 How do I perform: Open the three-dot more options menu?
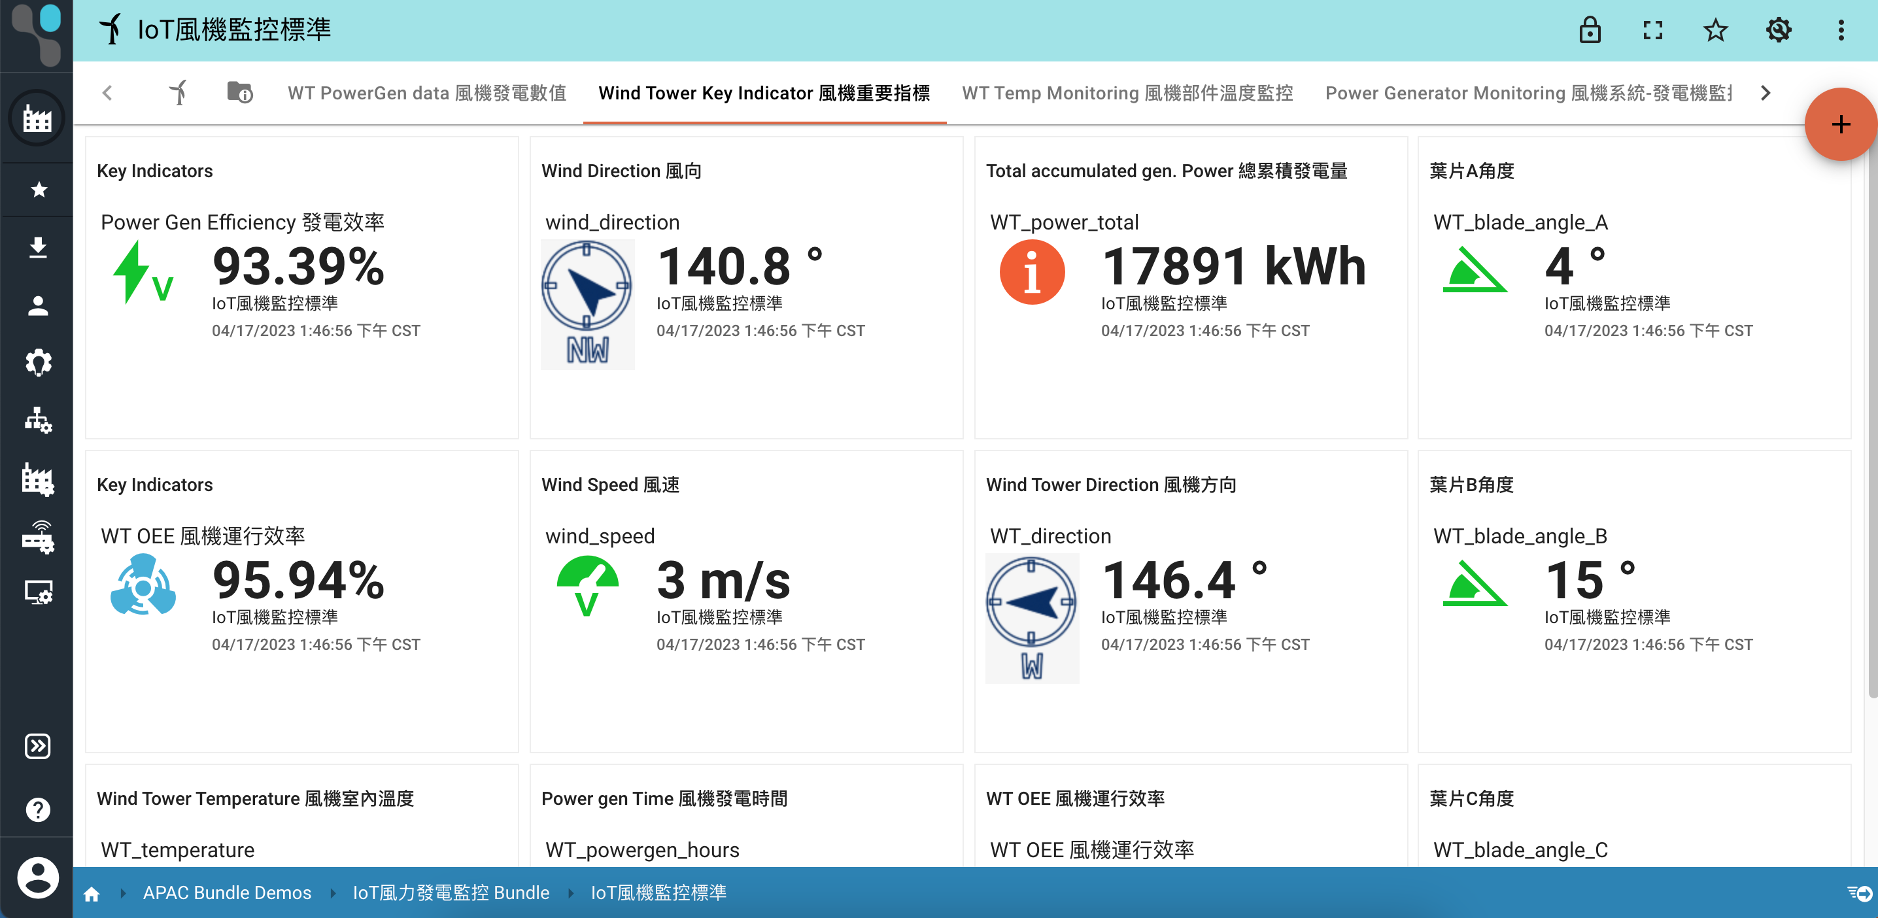1841,30
